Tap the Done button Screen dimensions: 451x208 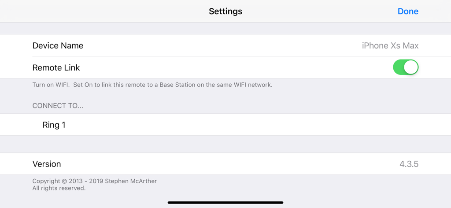coord(408,11)
